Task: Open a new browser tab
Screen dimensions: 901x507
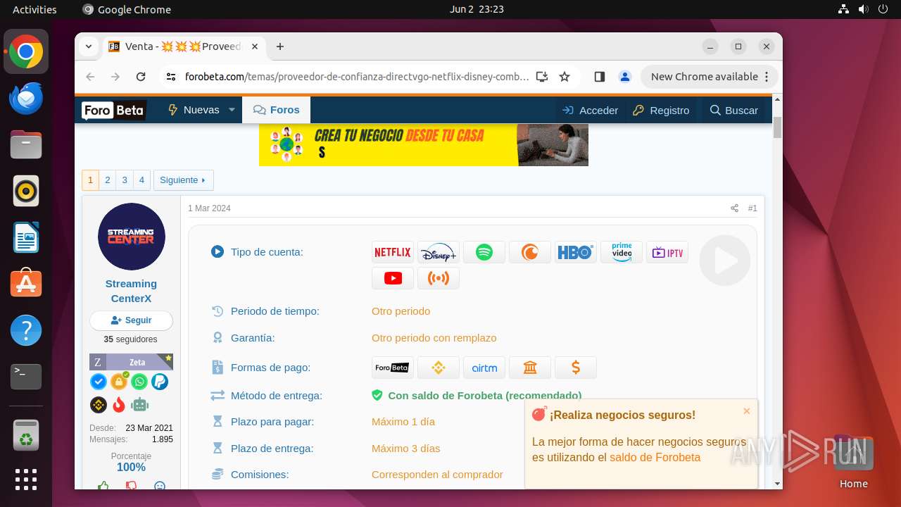Action: 280,46
